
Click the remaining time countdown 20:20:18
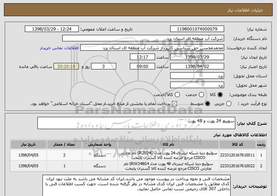66,67
